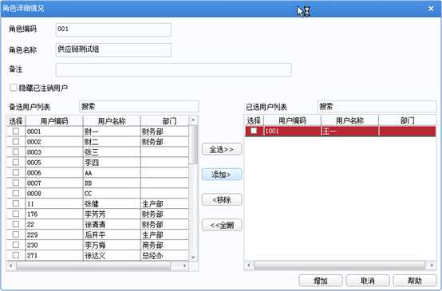This screenshot has width=442, height=291.
Task: Click into the 备注 field
Action: 173,70
